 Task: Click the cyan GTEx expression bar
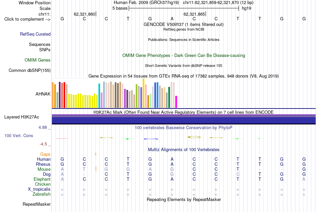(x=99, y=96)
